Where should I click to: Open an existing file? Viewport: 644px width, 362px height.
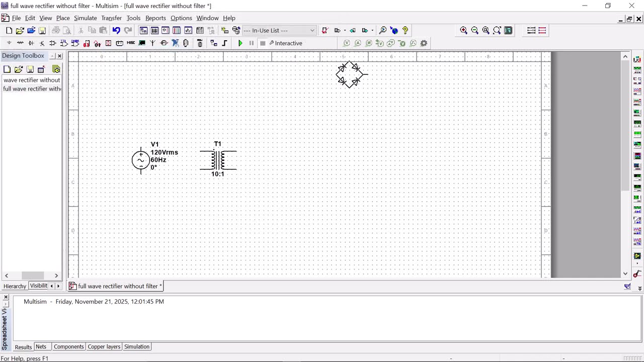click(x=20, y=31)
